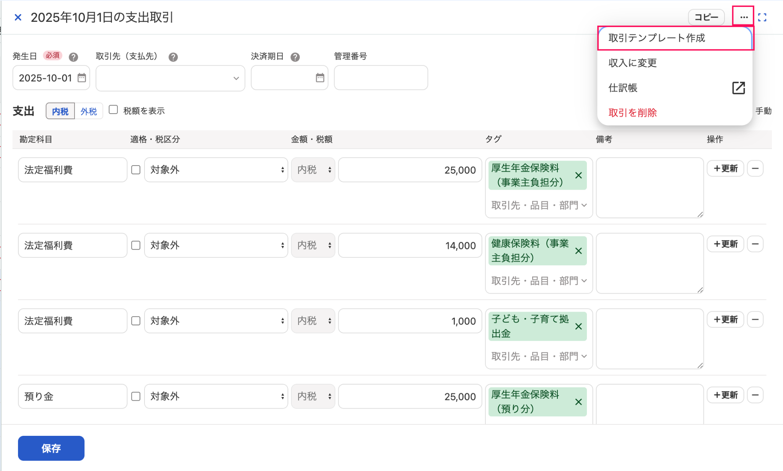Edit amount field showing 14,000
Image resolution: width=783 pixels, height=471 pixels.
(410, 245)
